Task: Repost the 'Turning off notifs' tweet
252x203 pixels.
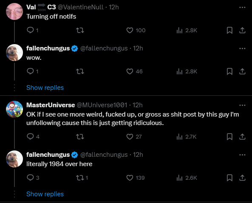Action: pyautogui.click(x=80, y=30)
